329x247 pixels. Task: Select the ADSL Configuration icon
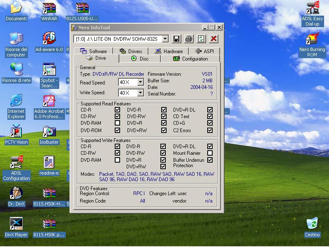[x=16, y=168]
